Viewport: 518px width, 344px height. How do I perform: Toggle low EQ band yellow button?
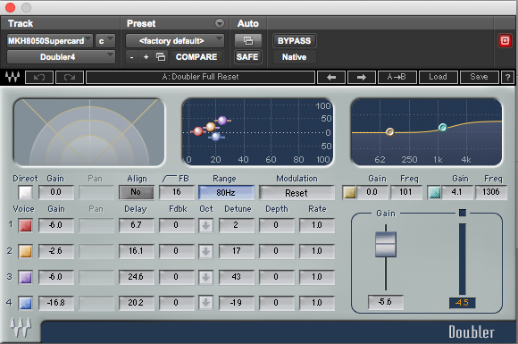349,192
